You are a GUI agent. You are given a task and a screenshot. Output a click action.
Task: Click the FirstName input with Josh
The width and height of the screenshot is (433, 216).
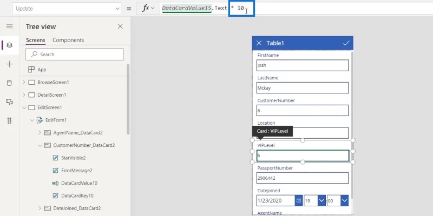[x=303, y=65]
